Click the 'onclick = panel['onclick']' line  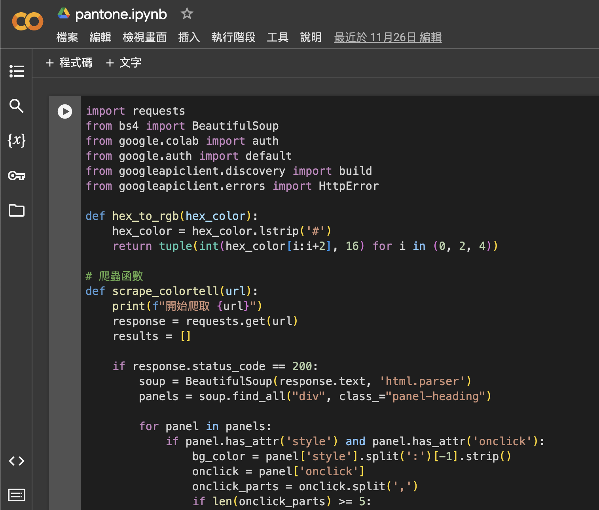279,472
